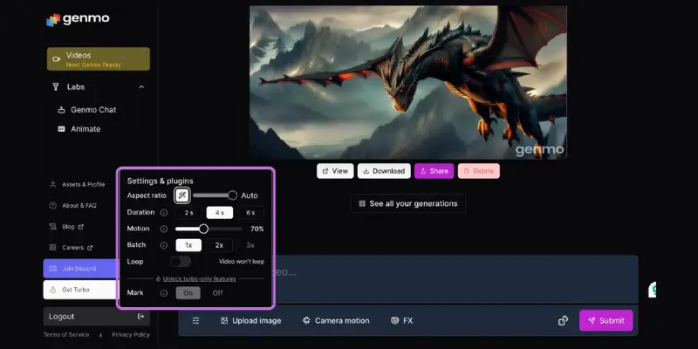Collapse the Labs section chevron

click(141, 86)
